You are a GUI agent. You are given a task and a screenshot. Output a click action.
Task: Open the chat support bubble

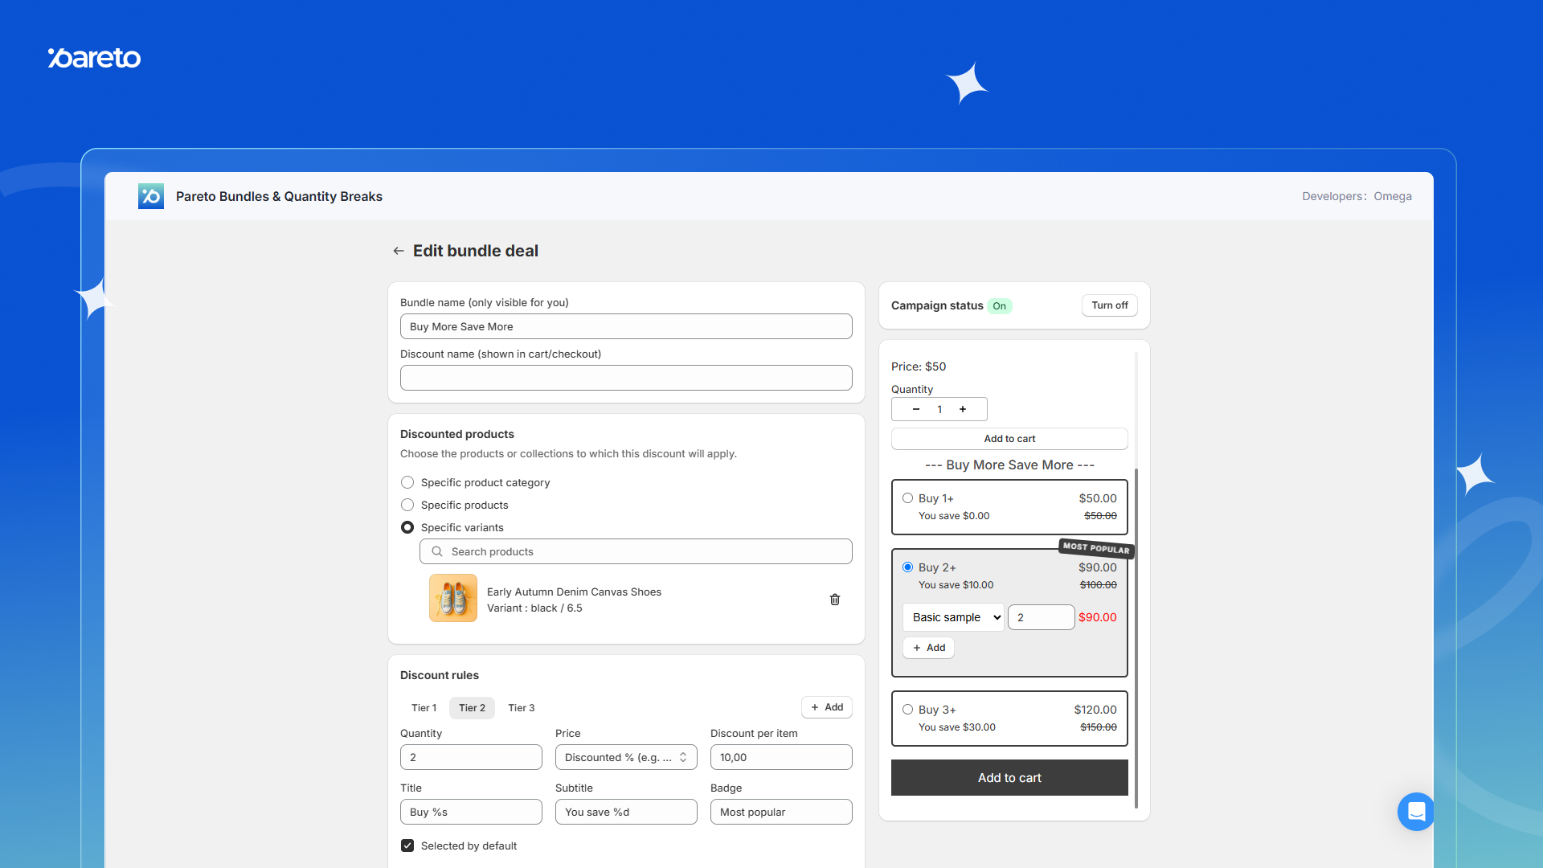click(x=1415, y=811)
